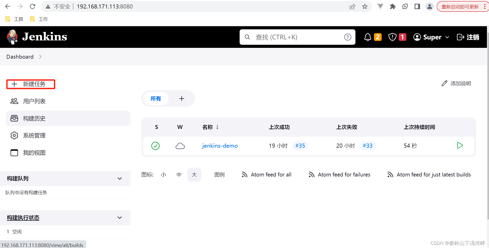Open build #33 link

point(368,146)
